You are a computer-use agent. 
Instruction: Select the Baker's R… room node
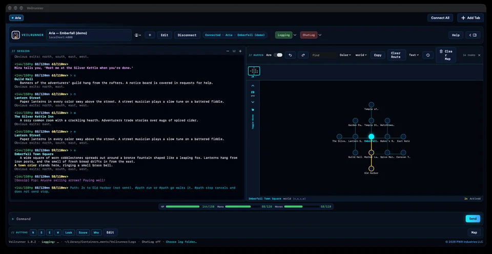coord(387,136)
